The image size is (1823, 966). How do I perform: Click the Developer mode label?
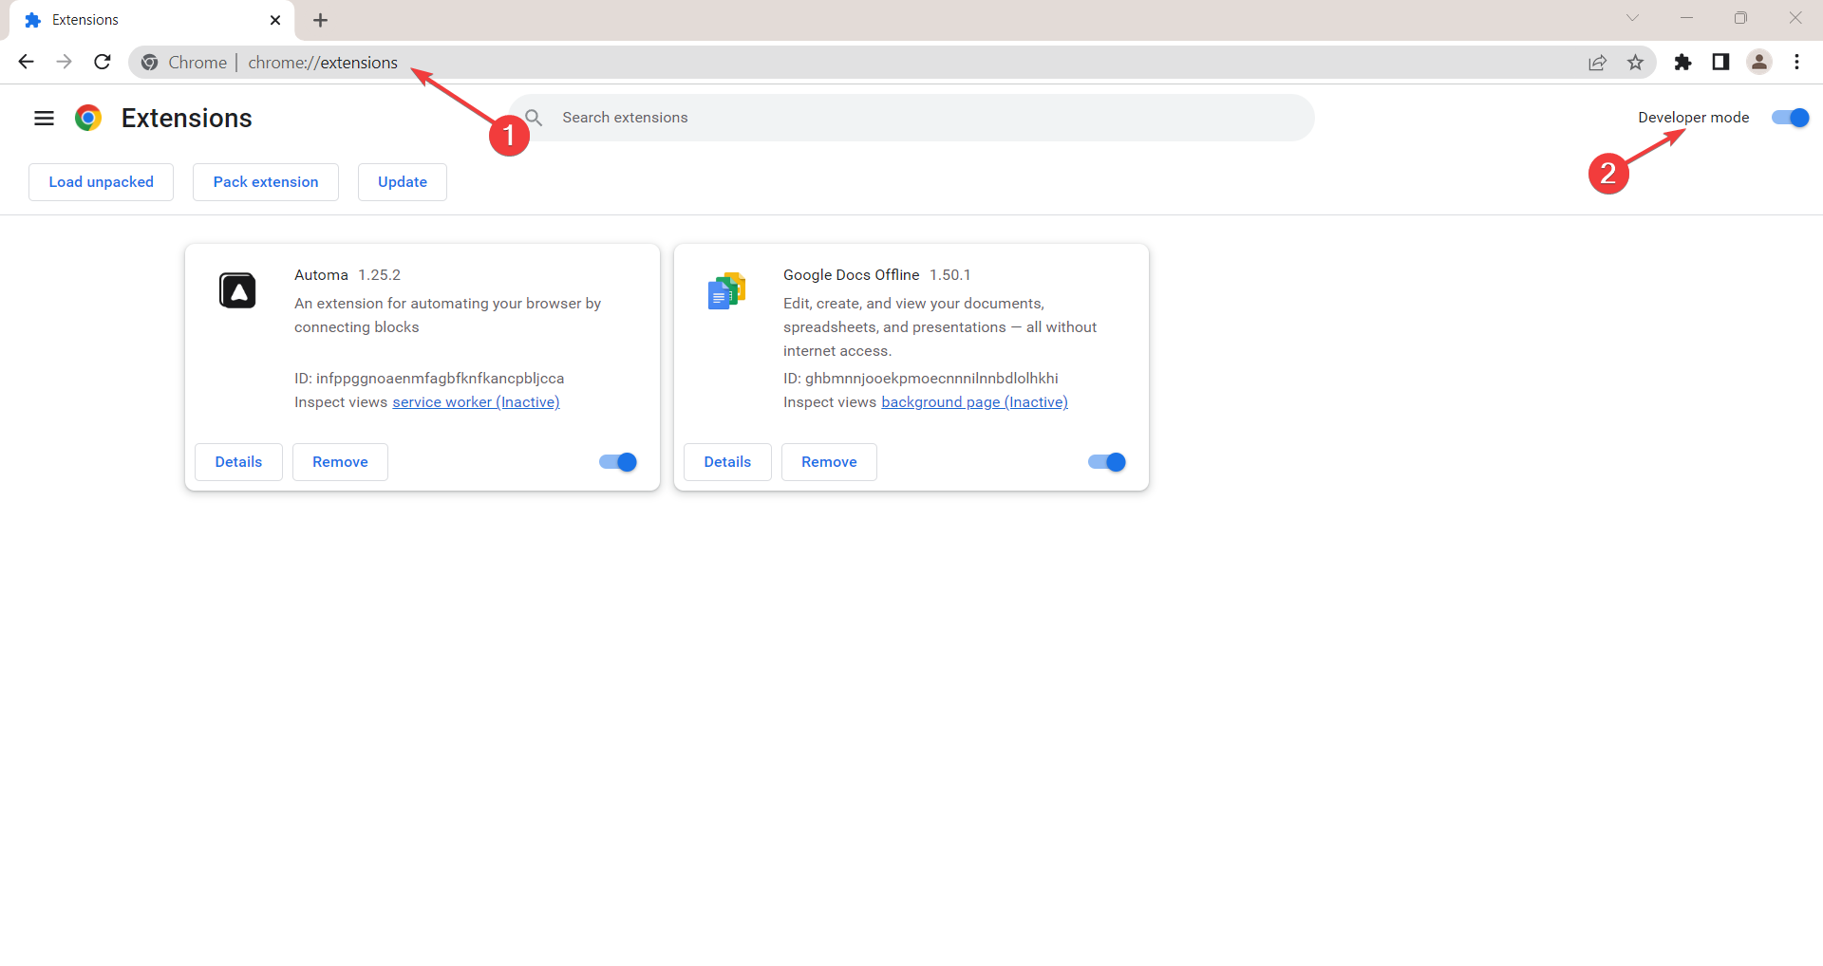tap(1693, 118)
